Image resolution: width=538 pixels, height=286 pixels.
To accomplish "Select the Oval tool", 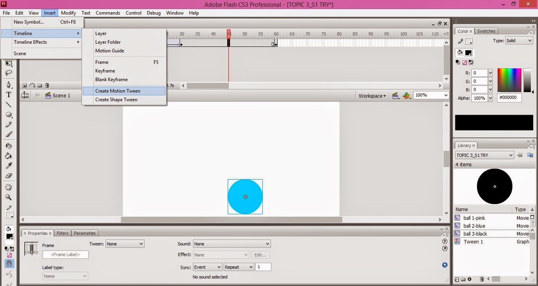I will coord(9,115).
